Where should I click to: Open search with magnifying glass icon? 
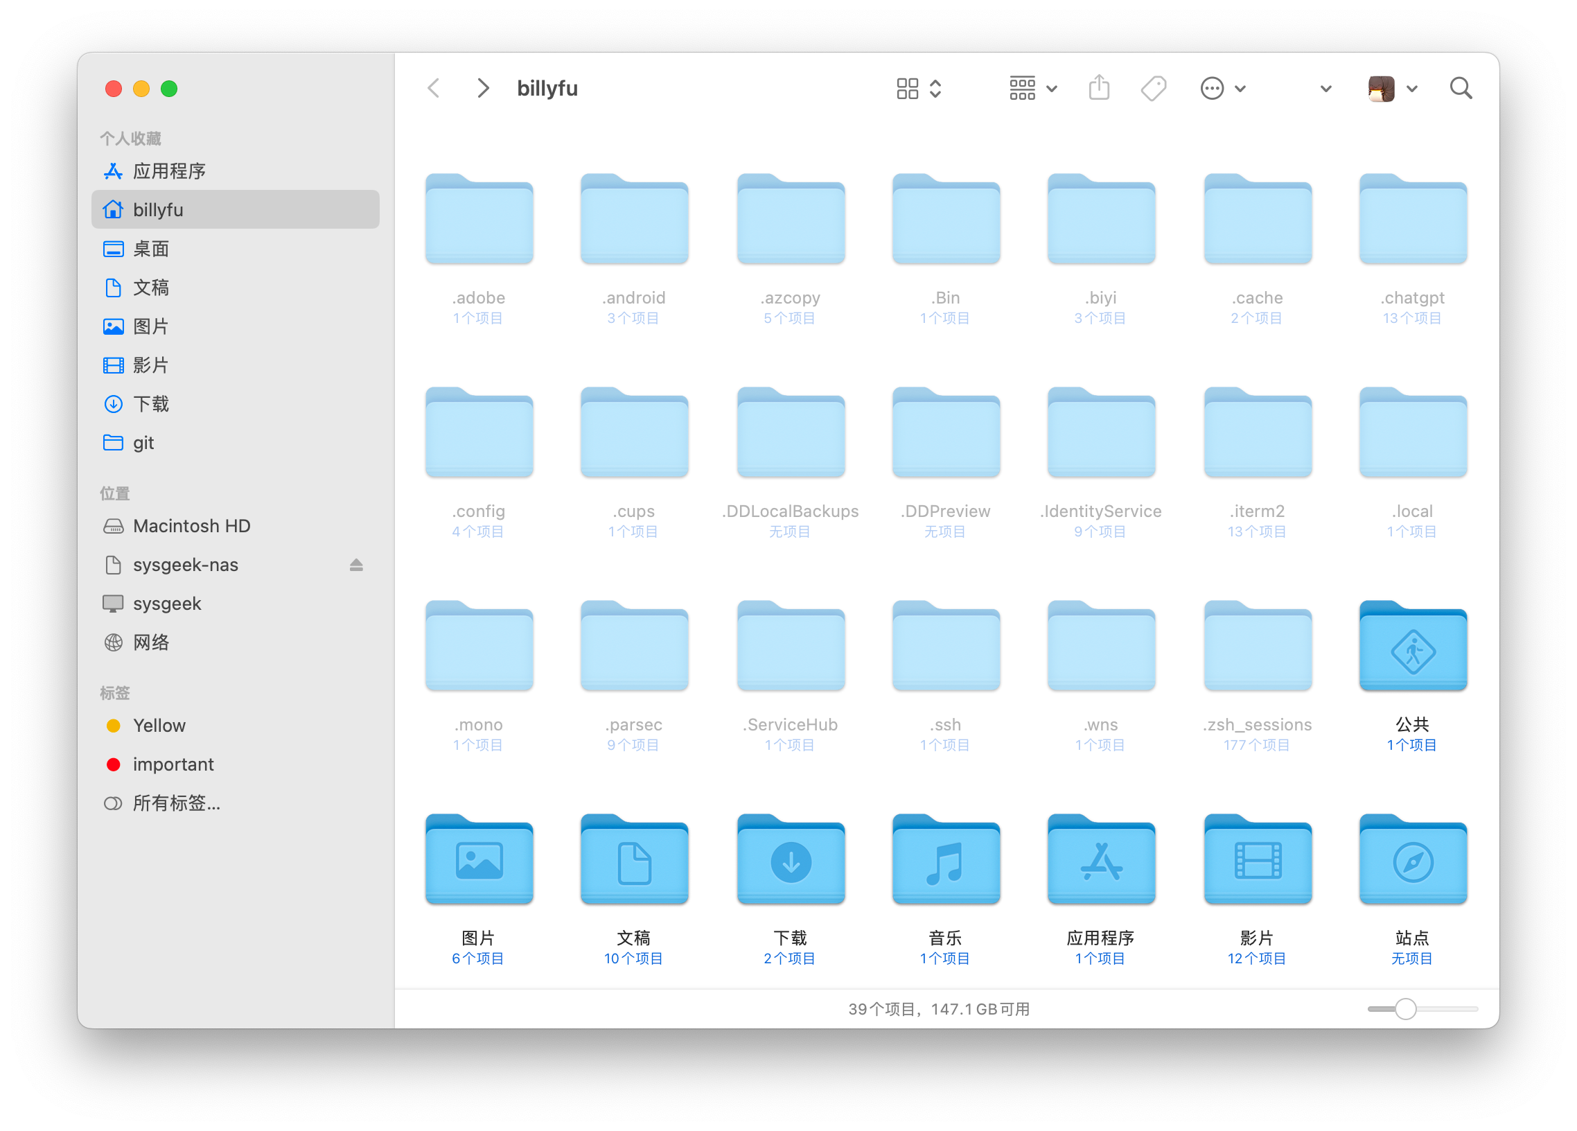1460,88
